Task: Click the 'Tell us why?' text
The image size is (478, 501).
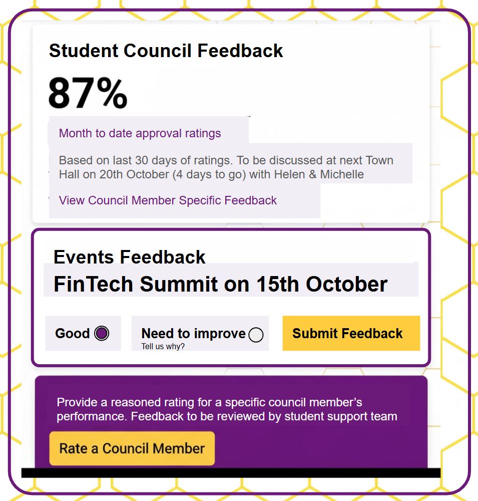Action: 163,346
